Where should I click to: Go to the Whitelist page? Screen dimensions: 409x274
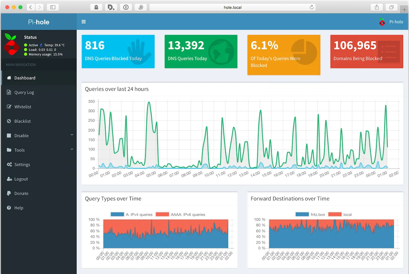tap(38, 107)
